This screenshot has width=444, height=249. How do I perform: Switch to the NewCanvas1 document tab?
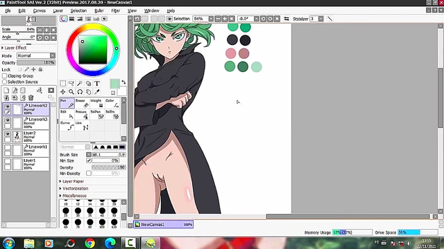click(164, 224)
